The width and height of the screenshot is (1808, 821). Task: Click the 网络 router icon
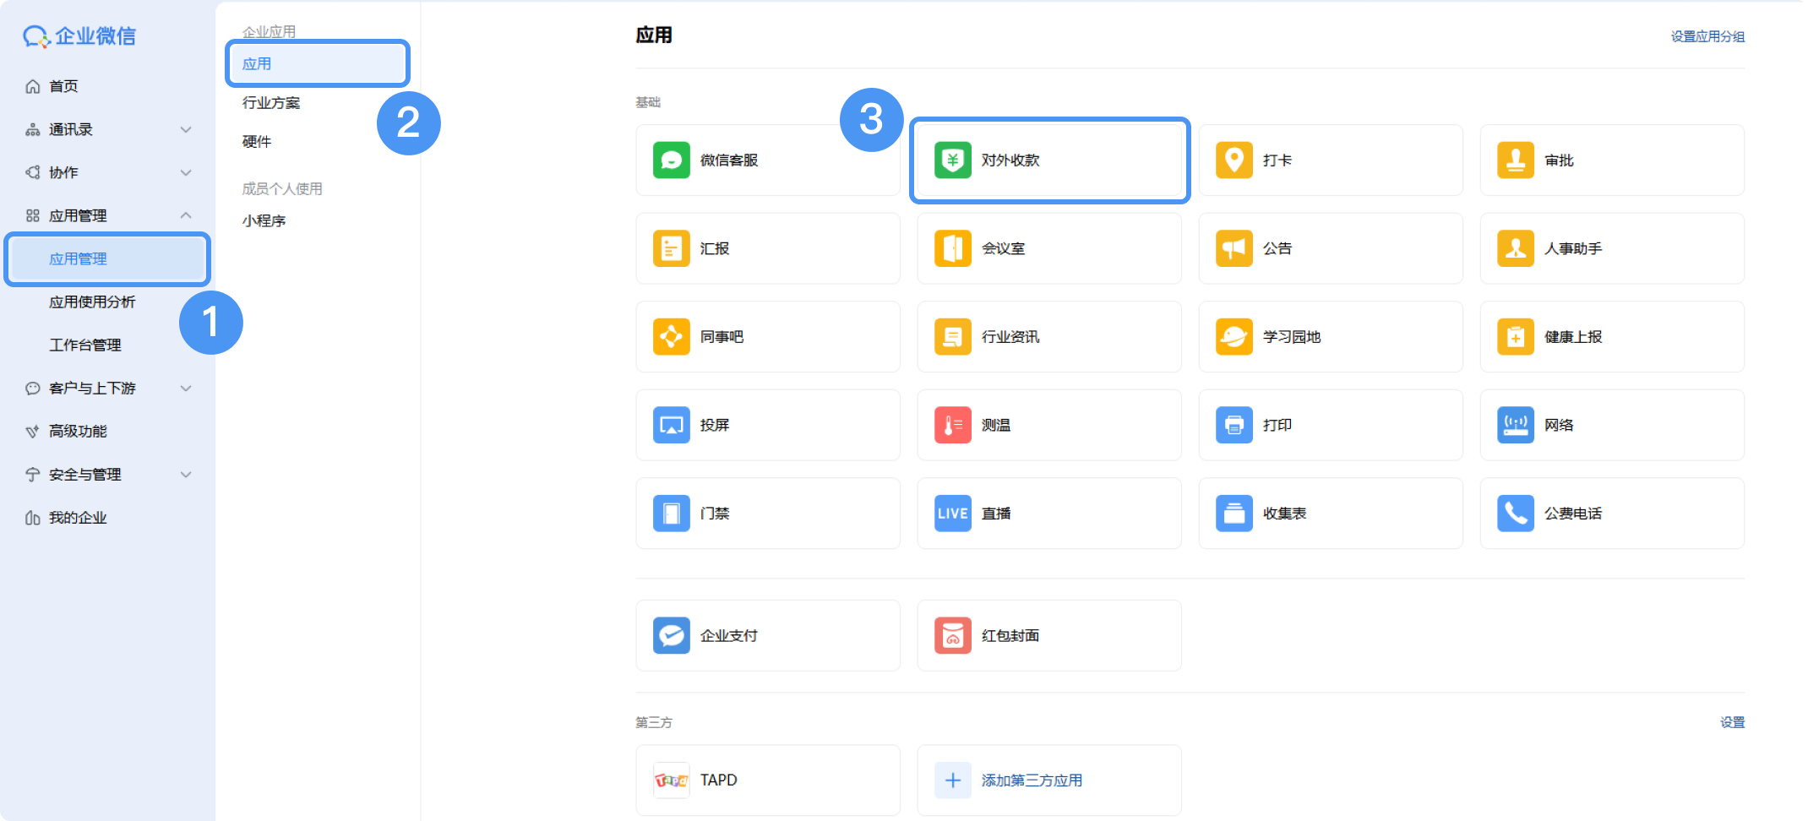click(1515, 425)
